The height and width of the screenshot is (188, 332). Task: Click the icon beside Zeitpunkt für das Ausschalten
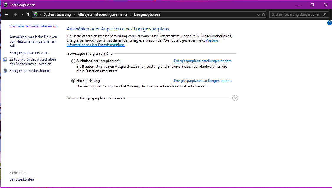pos(5,59)
